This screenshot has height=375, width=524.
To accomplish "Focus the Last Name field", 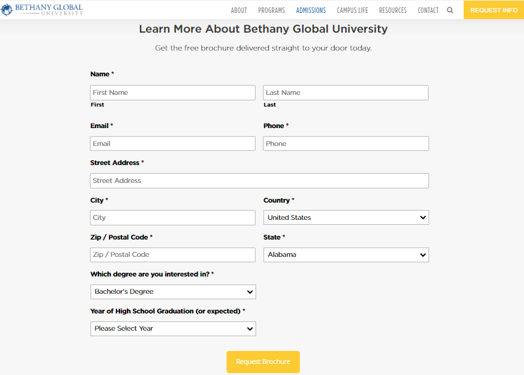I will coord(345,92).
